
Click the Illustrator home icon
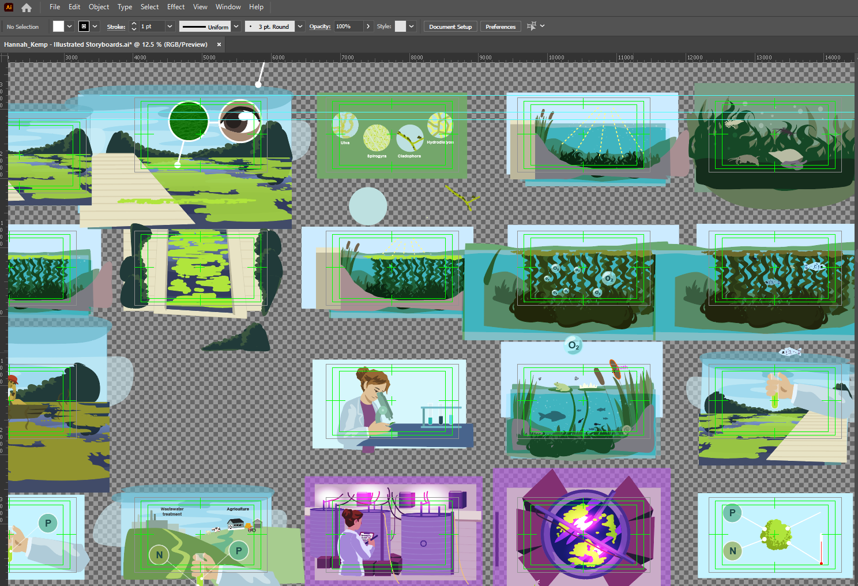coord(27,7)
